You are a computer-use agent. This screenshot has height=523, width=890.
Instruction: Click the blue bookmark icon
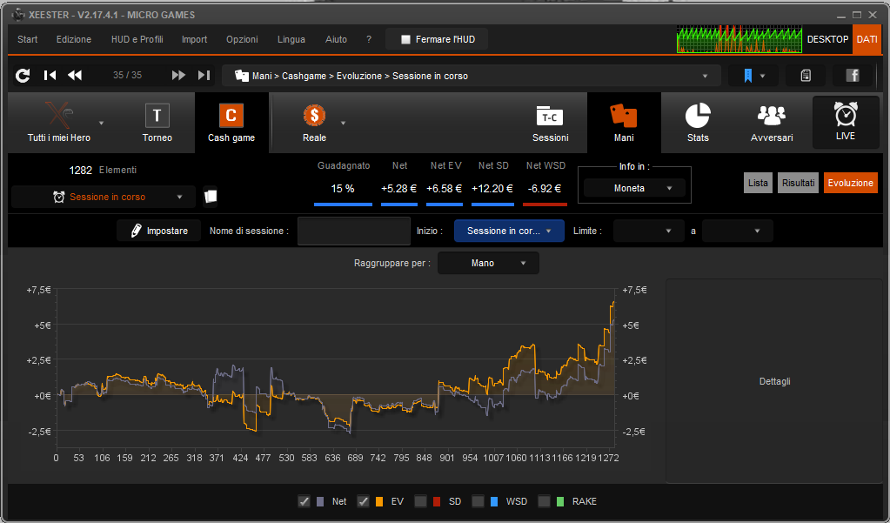(x=748, y=76)
